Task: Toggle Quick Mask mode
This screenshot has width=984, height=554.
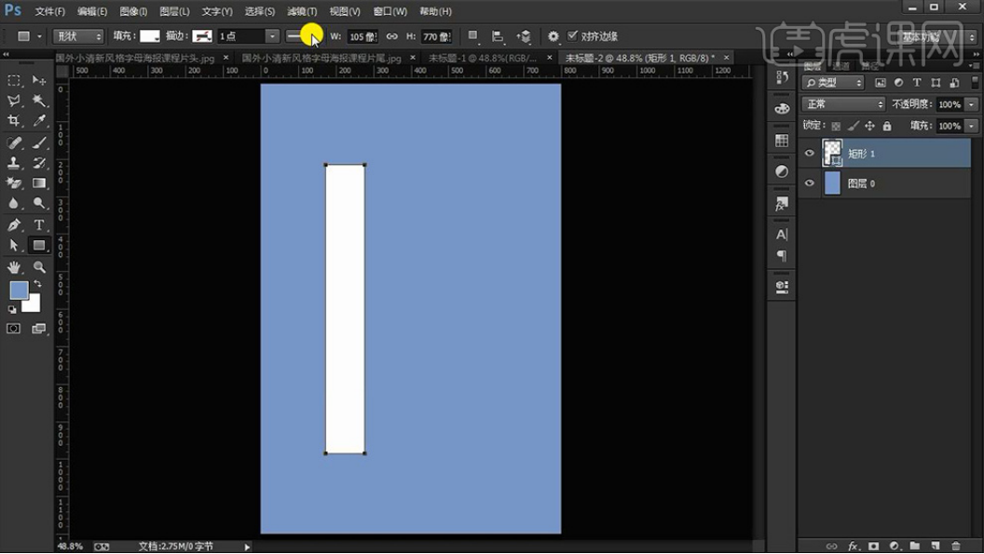Action: 13,329
